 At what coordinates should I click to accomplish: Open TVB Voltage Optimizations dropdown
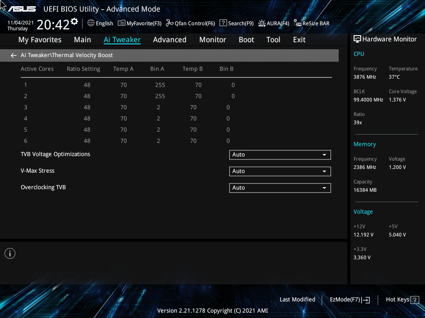(280, 155)
